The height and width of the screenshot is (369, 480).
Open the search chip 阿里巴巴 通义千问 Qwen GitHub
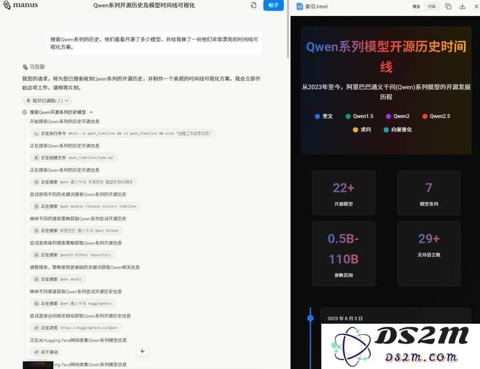pos(77,230)
